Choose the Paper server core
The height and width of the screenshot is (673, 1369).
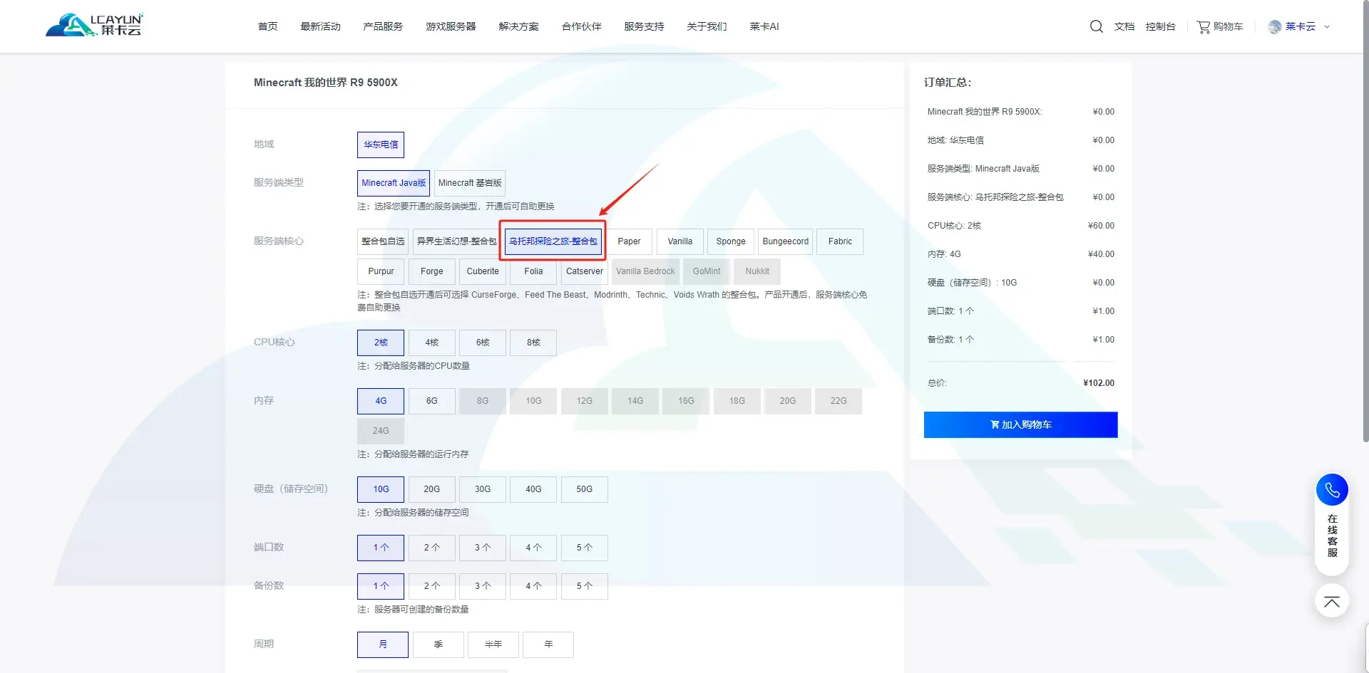coord(629,241)
